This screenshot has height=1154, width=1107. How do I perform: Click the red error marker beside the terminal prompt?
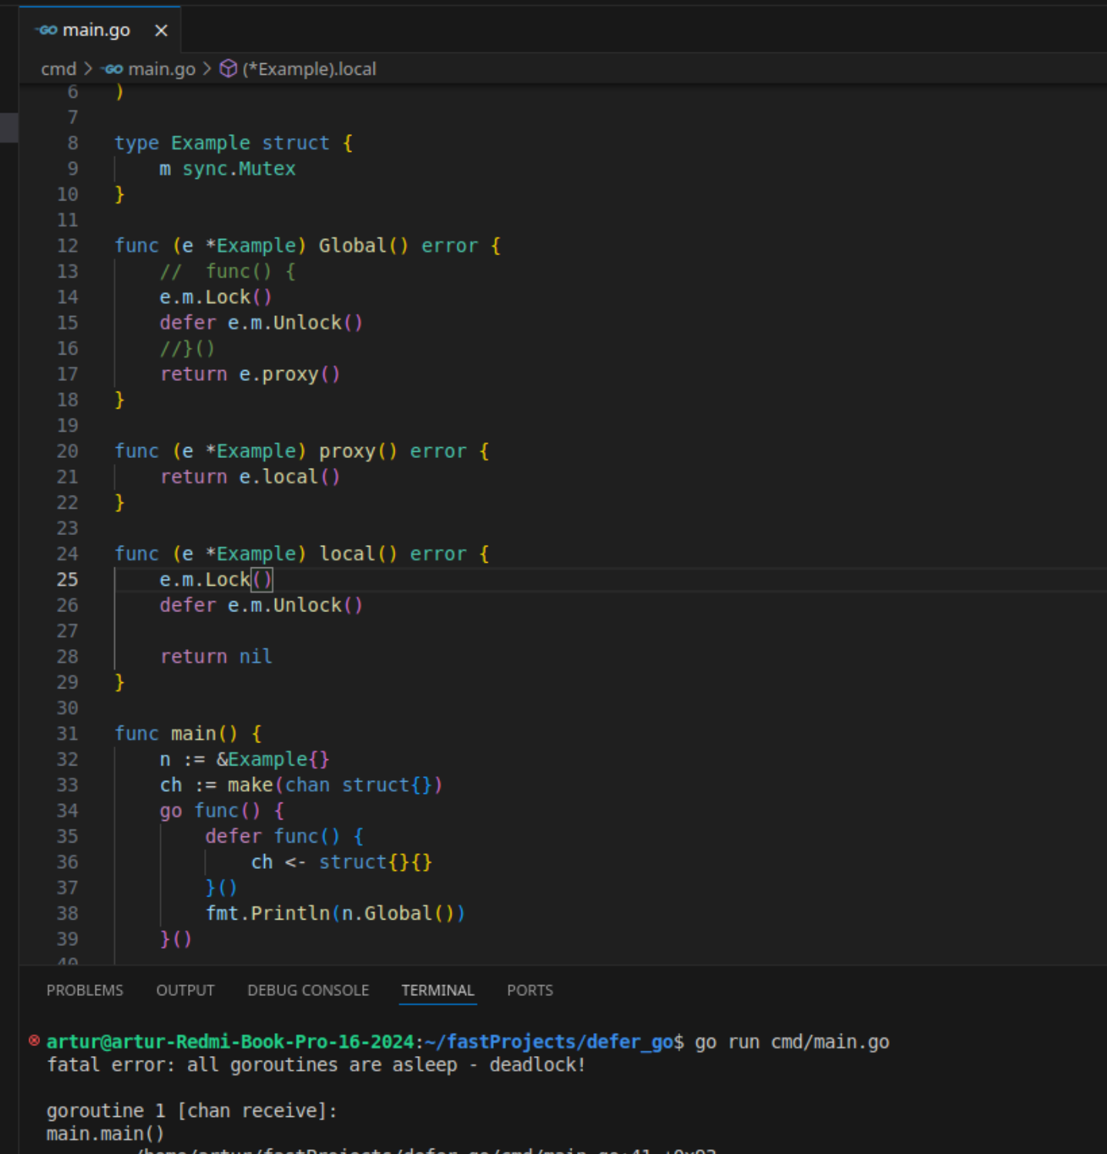34,1041
